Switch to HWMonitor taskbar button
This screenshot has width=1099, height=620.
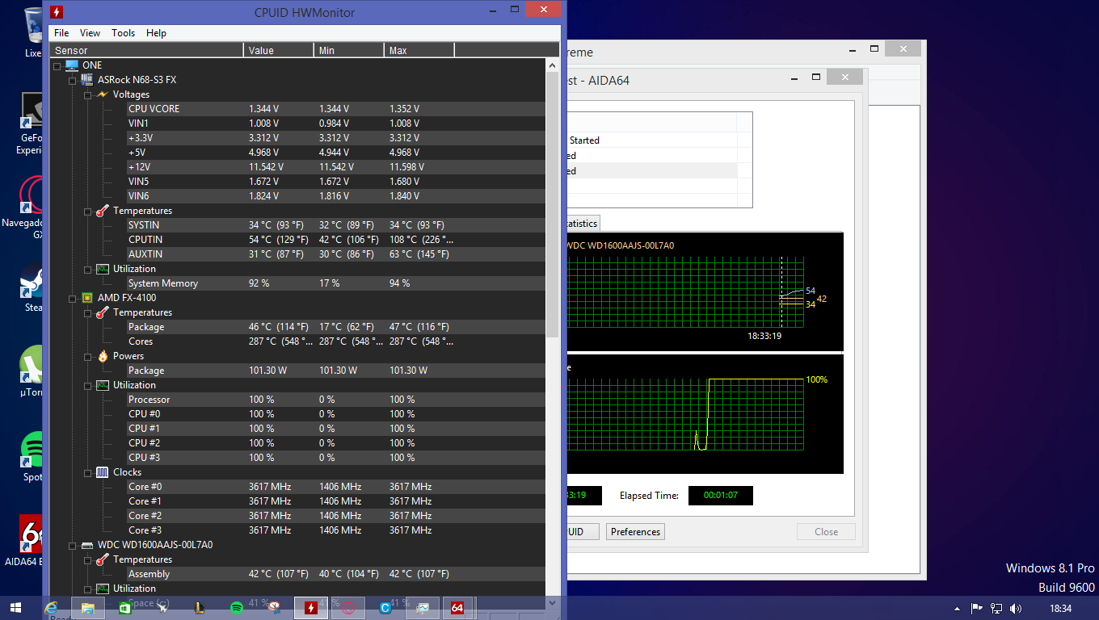[x=311, y=608]
